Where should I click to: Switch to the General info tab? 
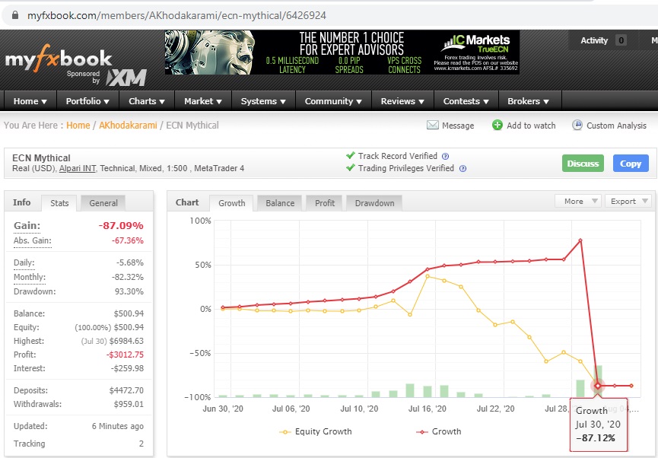coord(103,203)
